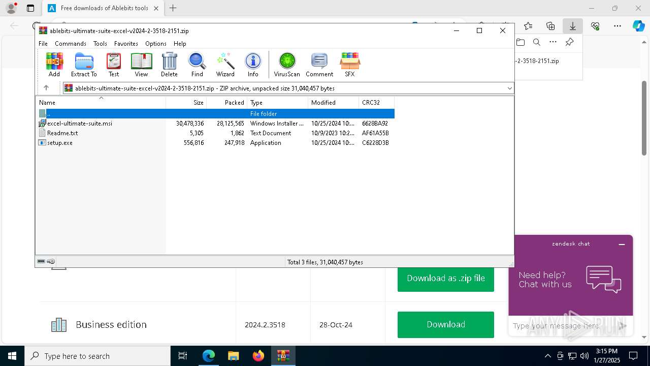650x366 pixels.
Task: Sort by Size column header
Action: click(186, 103)
